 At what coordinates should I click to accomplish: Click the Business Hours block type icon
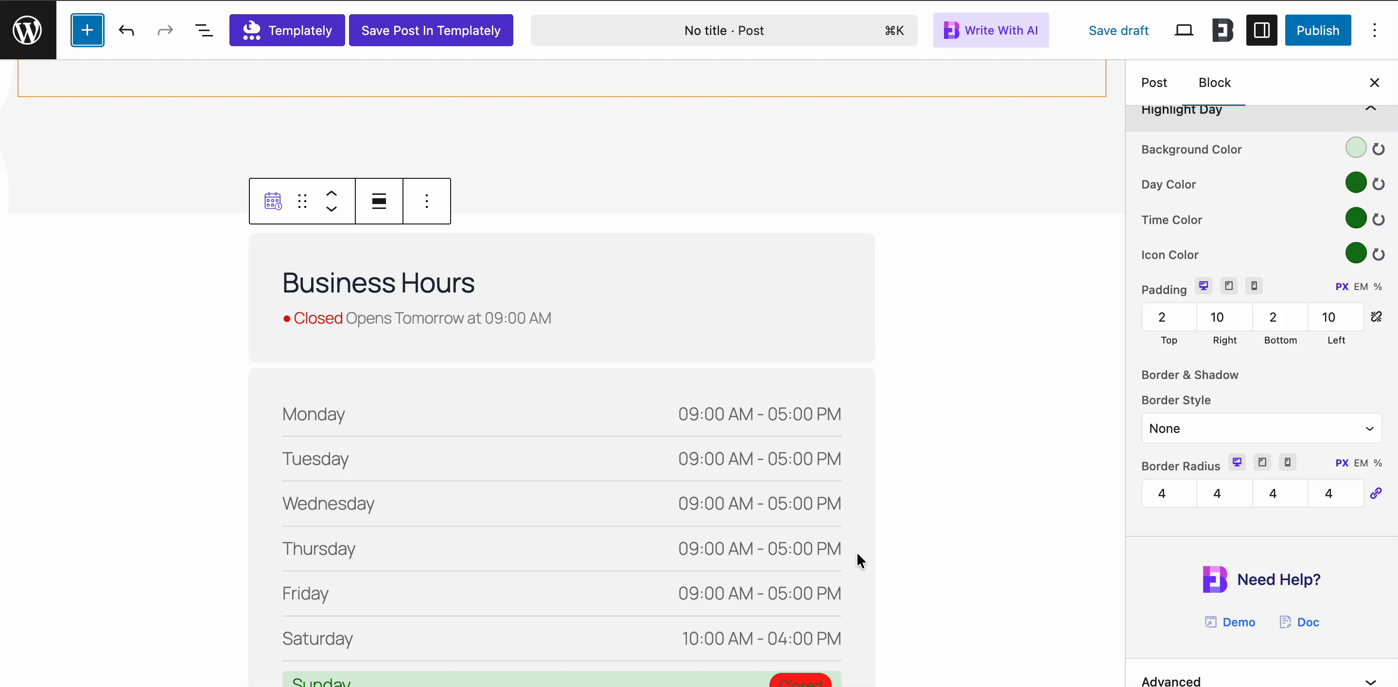(x=273, y=201)
